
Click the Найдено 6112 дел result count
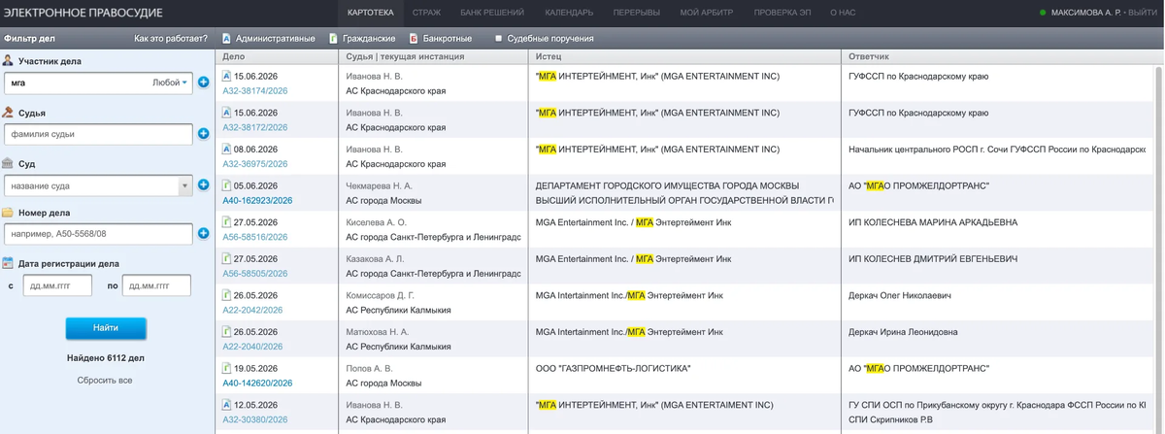click(106, 358)
